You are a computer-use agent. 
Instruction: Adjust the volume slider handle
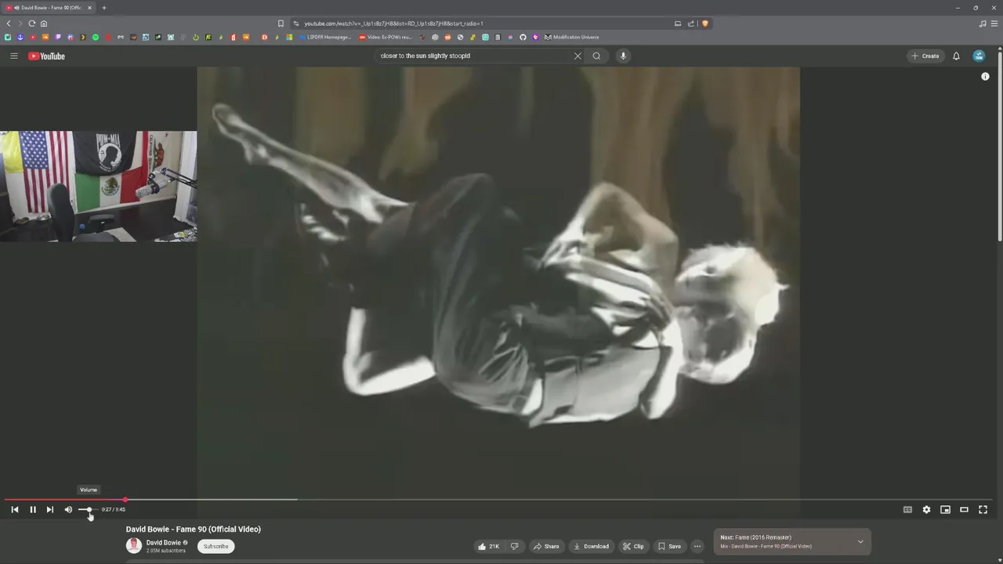click(x=89, y=510)
